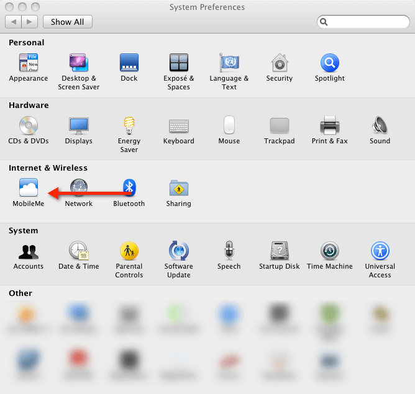Close the System Preferences window
The image size is (415, 394).
coord(9,7)
